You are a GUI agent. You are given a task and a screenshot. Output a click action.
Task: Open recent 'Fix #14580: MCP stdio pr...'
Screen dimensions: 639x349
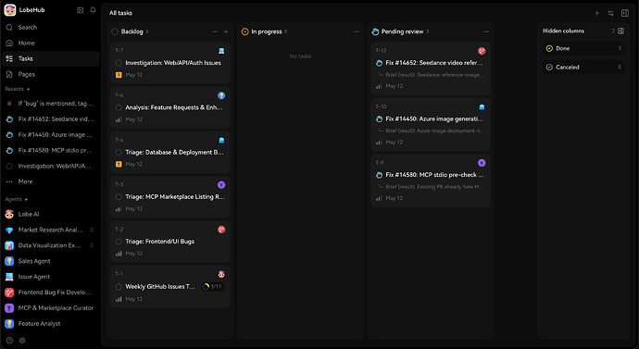coord(51,150)
